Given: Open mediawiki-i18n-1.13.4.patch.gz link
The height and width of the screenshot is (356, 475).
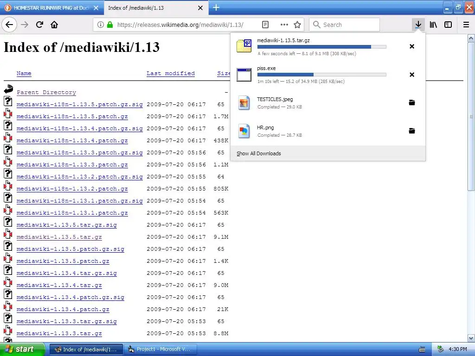Looking at the screenshot, I should pos(72,141).
